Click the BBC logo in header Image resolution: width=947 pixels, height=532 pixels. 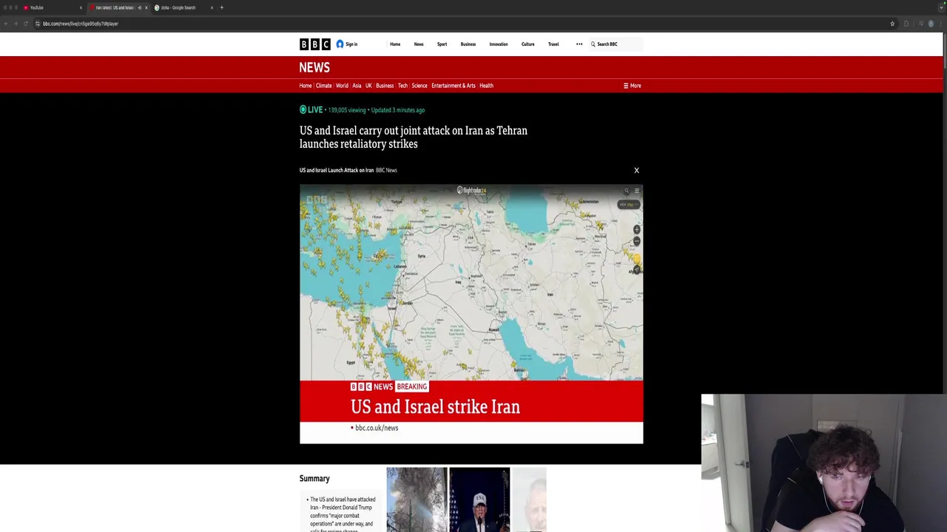tap(314, 44)
